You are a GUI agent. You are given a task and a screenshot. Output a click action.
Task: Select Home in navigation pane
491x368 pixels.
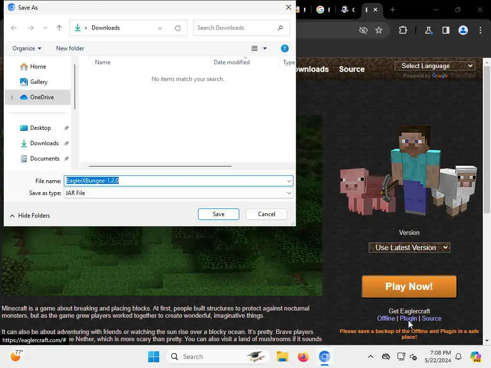point(37,66)
